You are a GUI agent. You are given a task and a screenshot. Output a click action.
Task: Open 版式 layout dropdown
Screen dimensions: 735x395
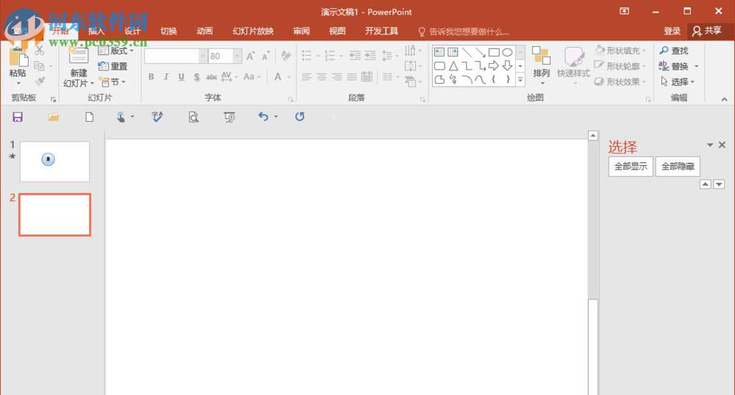116,51
